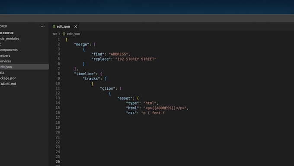This screenshot has height=166, width=294.
Task: Click the "replace" key on line 5
Action: 101,59
